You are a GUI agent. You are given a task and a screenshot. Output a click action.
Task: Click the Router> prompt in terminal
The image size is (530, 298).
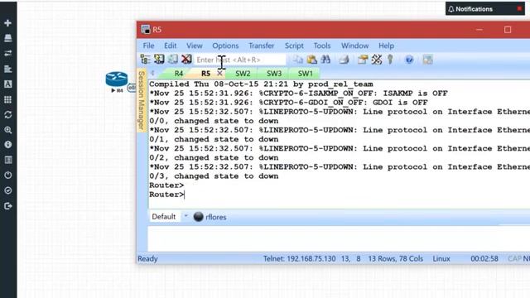(166, 195)
